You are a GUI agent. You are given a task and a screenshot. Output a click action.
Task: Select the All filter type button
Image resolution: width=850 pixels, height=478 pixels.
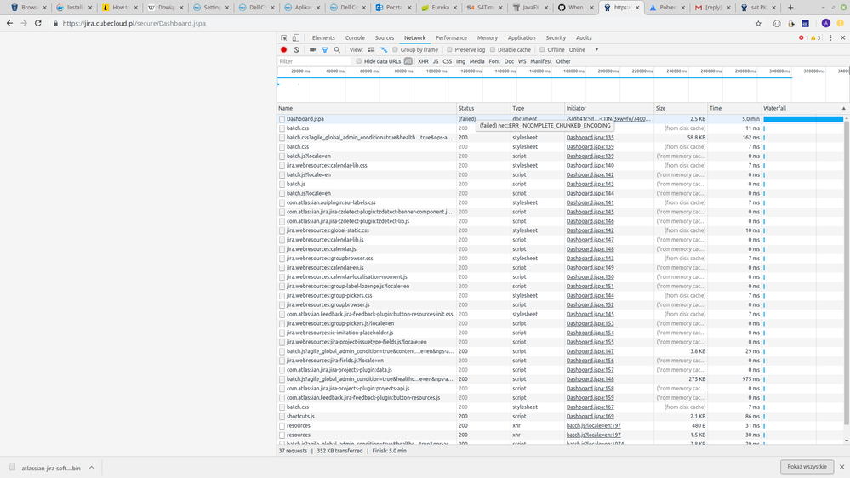click(408, 61)
